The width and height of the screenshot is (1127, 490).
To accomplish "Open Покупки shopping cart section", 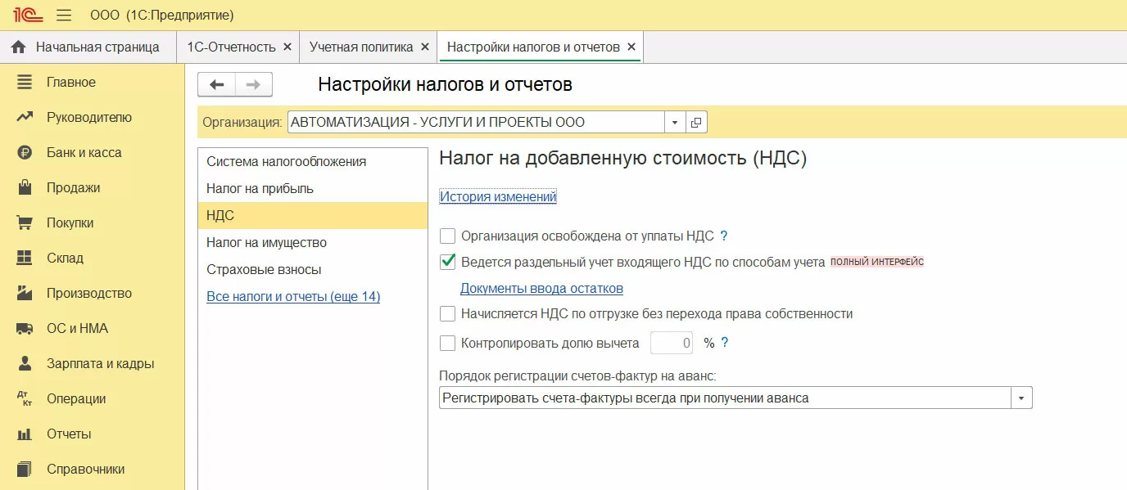I will coord(25,223).
